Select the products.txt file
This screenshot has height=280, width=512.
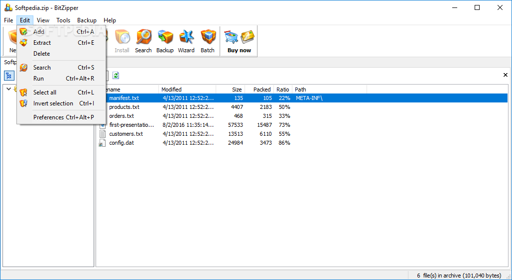pyautogui.click(x=124, y=107)
